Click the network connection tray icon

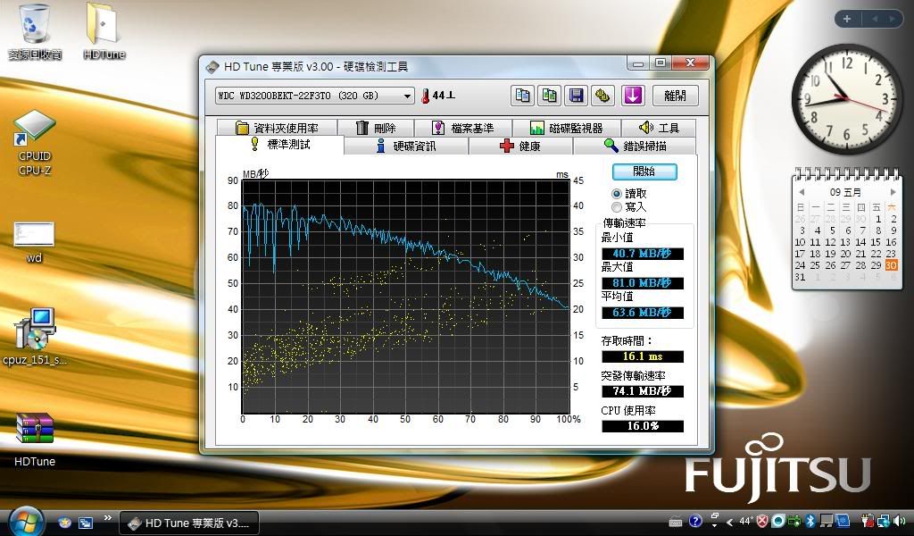[884, 521]
